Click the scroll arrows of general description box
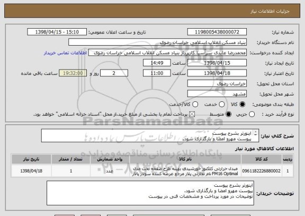Image resolution: width=305 pixels, height=216 pixels. click(256, 133)
